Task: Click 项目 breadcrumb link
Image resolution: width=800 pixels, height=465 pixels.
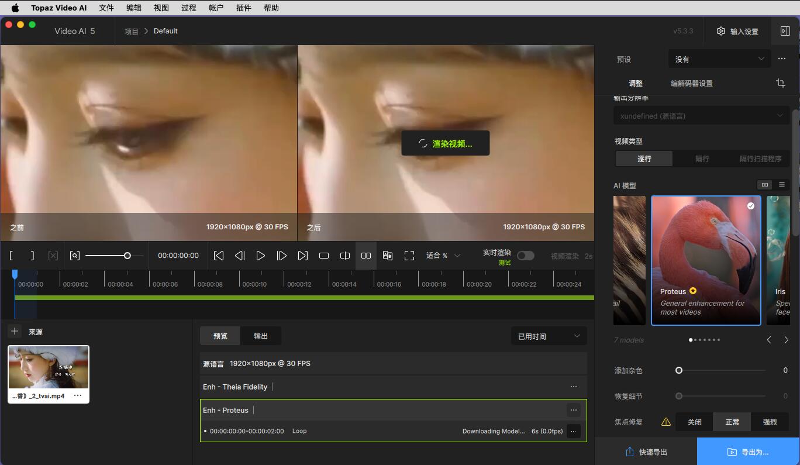Action: pos(132,31)
